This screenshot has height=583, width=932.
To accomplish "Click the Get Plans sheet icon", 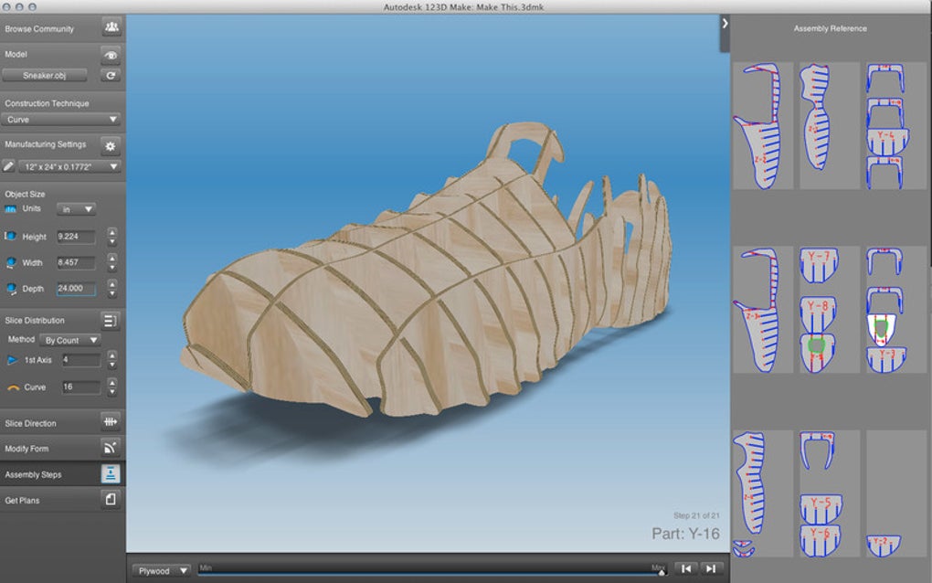I will [111, 500].
